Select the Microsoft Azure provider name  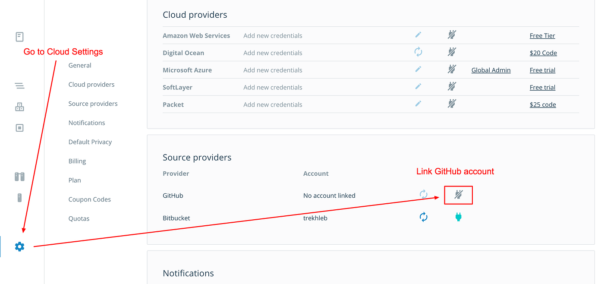point(187,70)
